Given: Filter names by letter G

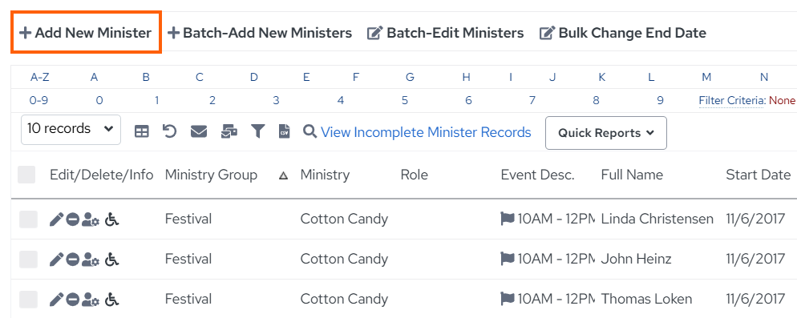Looking at the screenshot, I should click(410, 77).
